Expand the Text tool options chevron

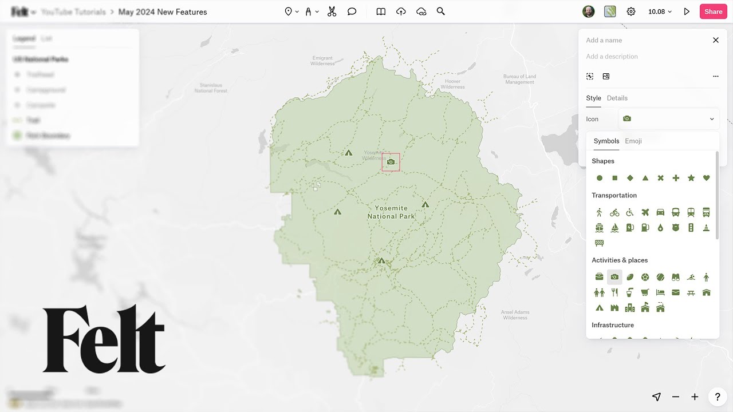pos(317,11)
